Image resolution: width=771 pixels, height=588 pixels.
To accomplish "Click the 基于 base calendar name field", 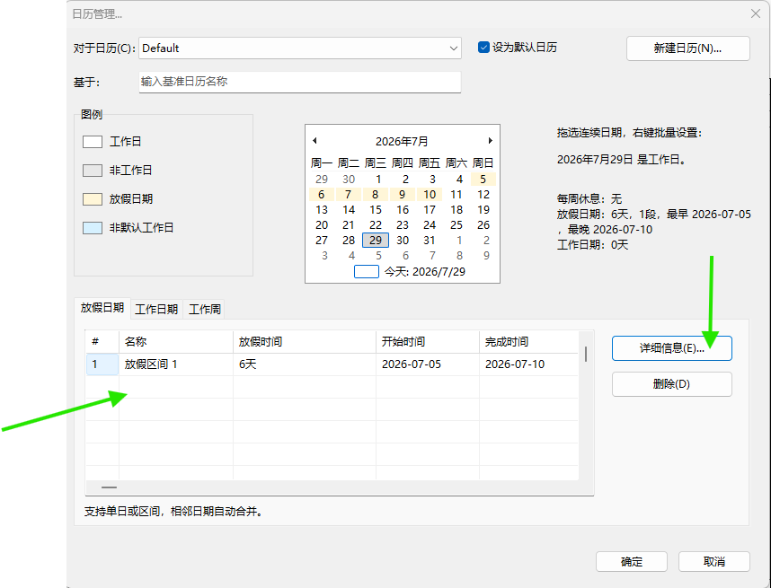I will [300, 82].
